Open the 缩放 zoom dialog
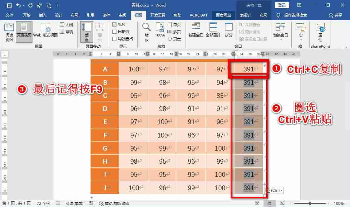 tap(146, 31)
